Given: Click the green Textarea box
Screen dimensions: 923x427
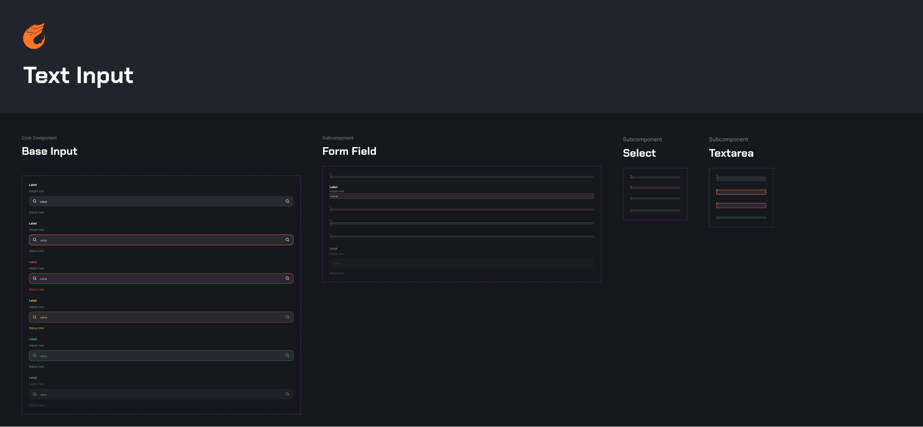Looking at the screenshot, I should (741, 218).
